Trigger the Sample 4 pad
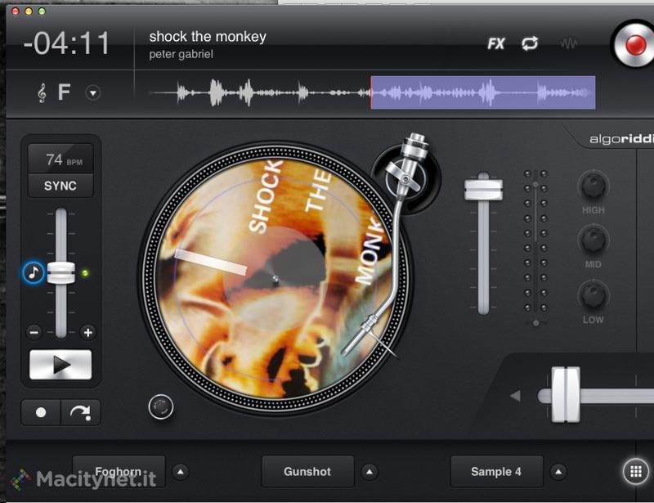 497,472
